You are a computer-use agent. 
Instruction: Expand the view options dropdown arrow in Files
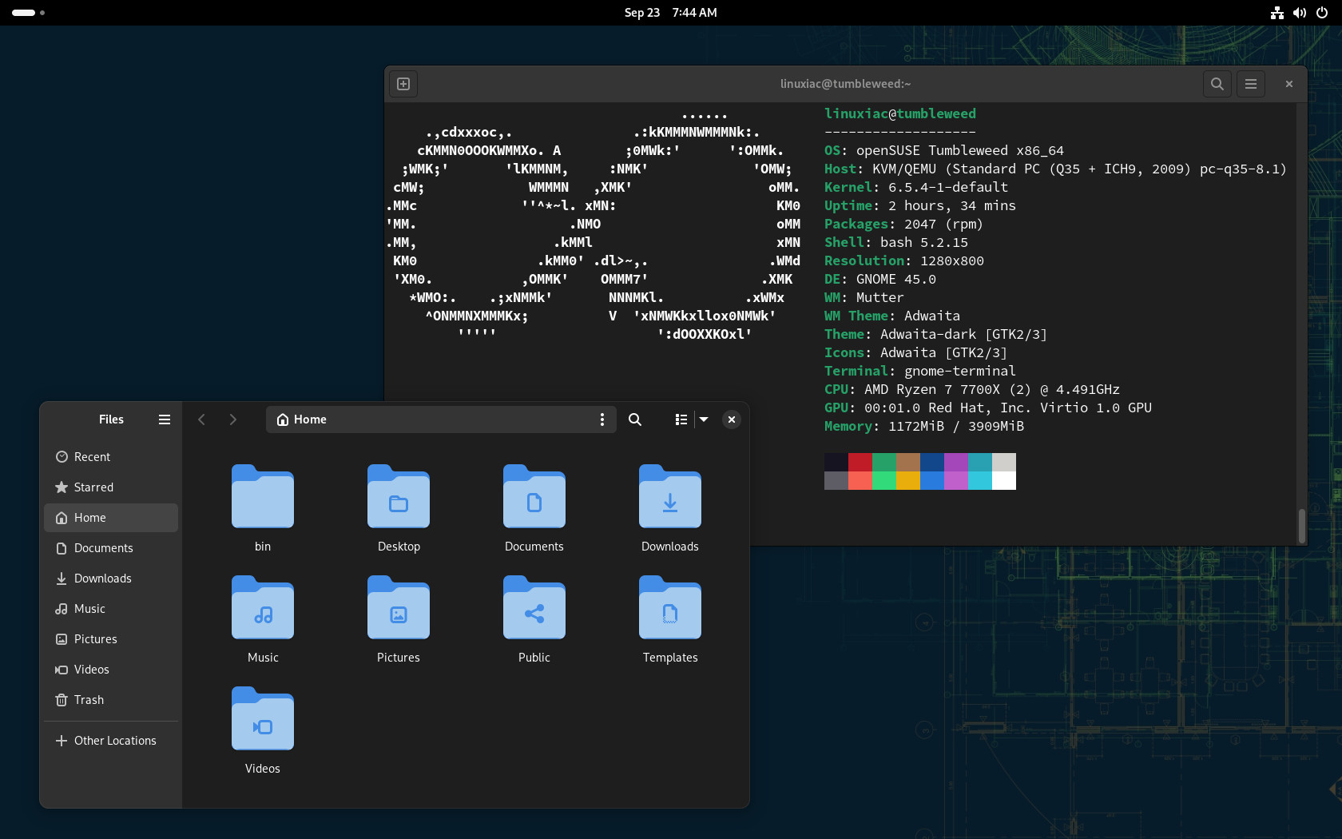pos(704,419)
